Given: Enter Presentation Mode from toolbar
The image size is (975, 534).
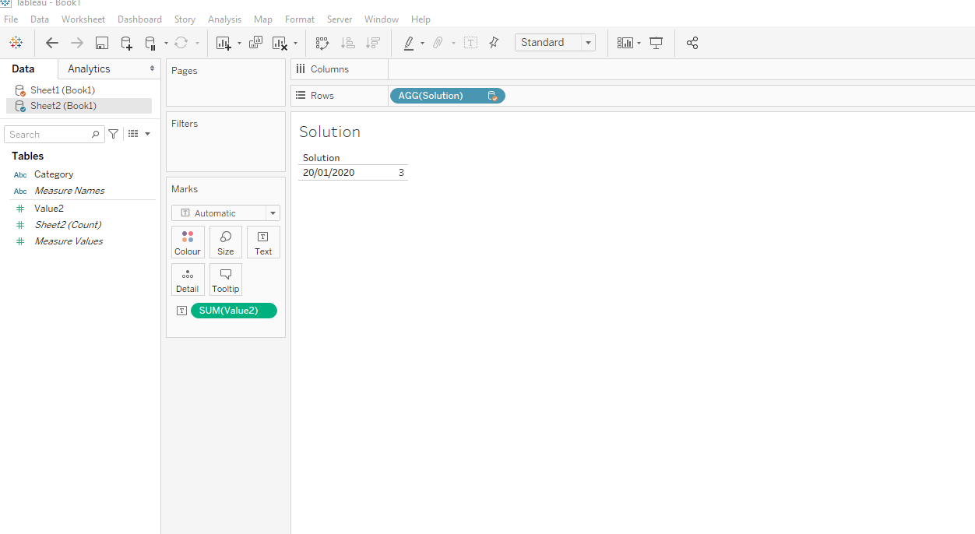Looking at the screenshot, I should coord(656,43).
